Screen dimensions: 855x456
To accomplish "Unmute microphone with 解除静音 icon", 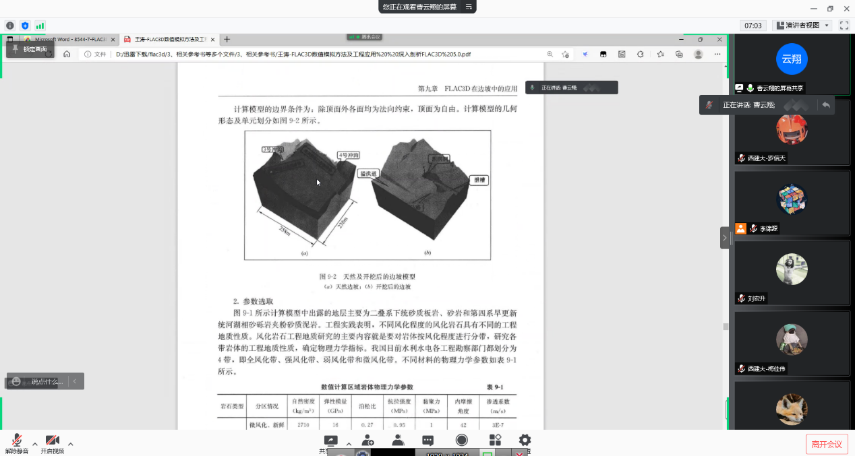I will 17,443.
